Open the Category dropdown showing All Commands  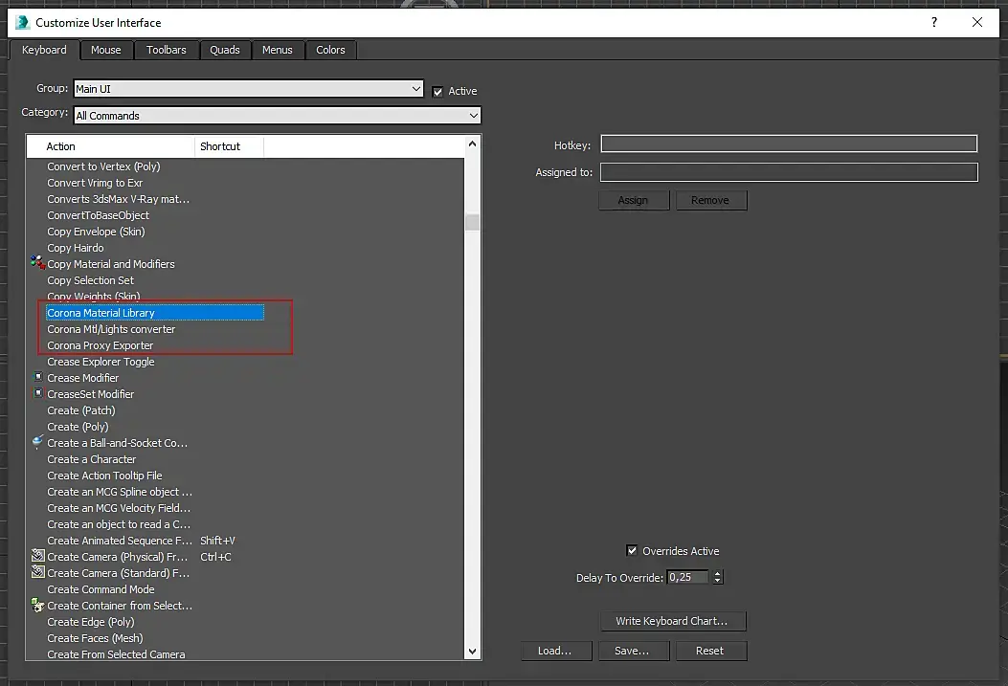tap(277, 116)
